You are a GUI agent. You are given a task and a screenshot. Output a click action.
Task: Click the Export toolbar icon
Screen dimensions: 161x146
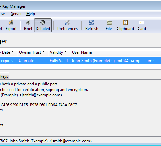coord(11,25)
